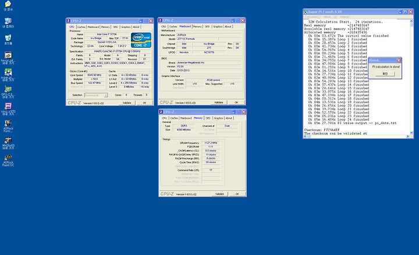This screenshot has width=419, height=255.
Task: Minimize the CPU-Z window showing the Mainboard tab
Action: [232, 20]
